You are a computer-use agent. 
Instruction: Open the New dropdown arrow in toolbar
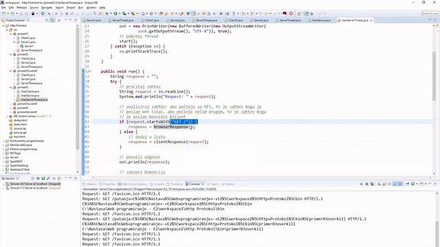point(8,14)
